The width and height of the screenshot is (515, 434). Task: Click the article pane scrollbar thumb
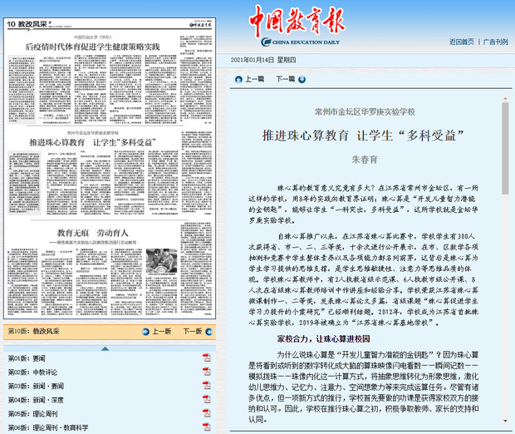(x=505, y=148)
